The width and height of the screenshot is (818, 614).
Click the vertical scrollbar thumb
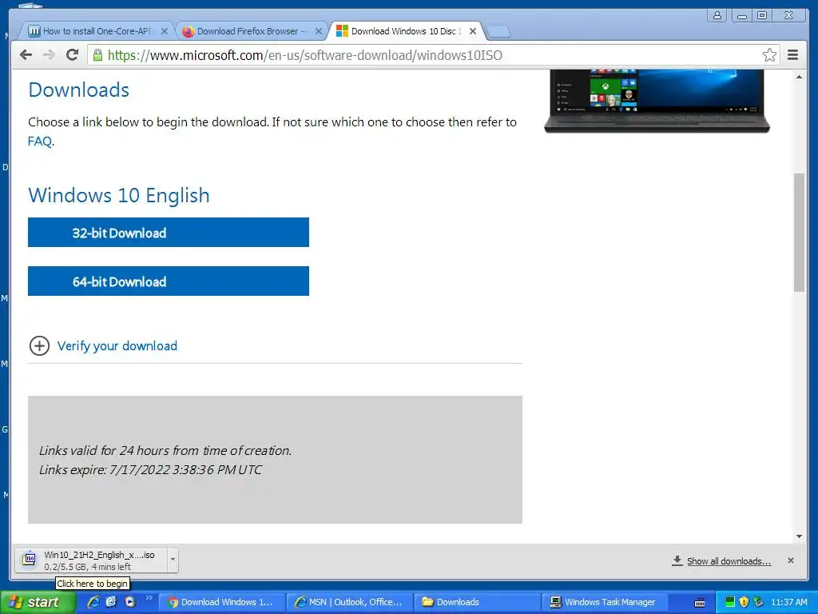799,233
